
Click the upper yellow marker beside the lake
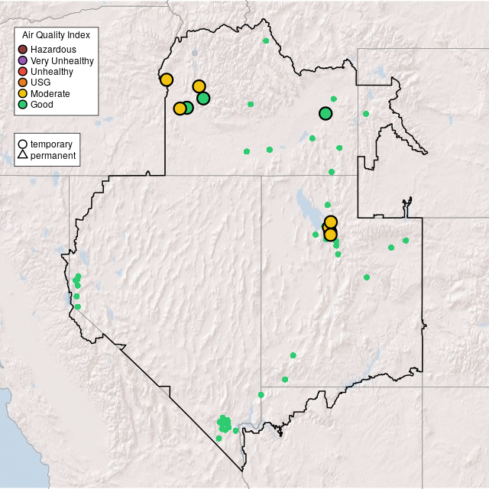pos(331,222)
